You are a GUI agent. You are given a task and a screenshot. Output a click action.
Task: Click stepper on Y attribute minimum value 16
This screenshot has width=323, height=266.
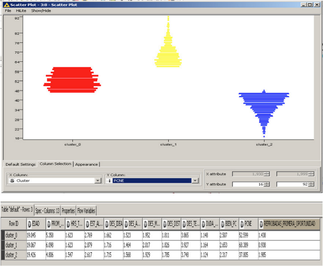[x=266, y=184]
